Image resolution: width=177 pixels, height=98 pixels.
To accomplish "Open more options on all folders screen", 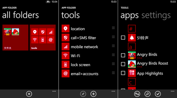I will coord(54,91).
